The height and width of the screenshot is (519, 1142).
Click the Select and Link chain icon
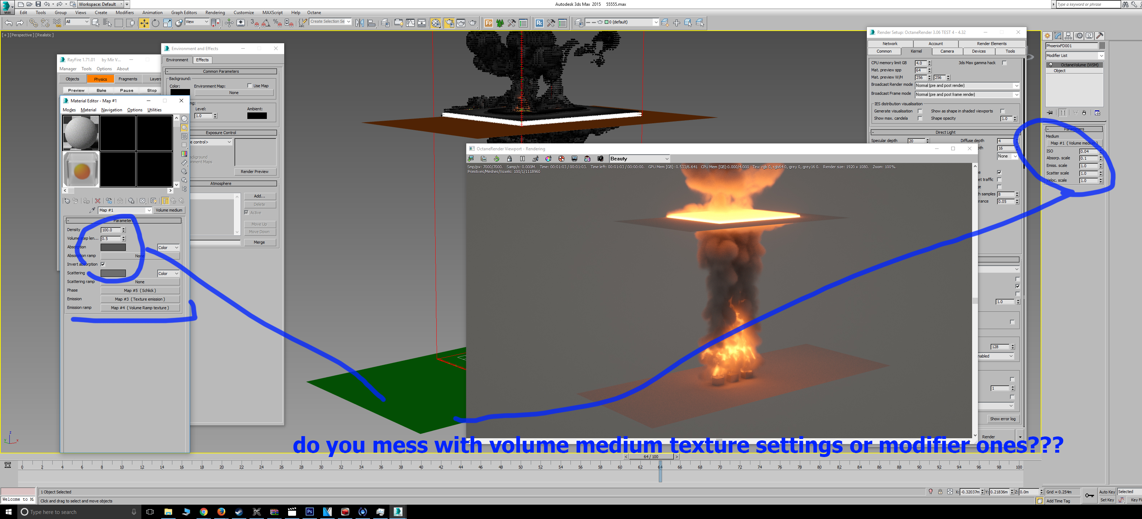point(33,23)
